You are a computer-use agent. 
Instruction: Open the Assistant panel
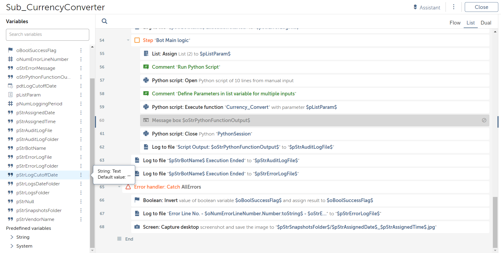tap(427, 8)
